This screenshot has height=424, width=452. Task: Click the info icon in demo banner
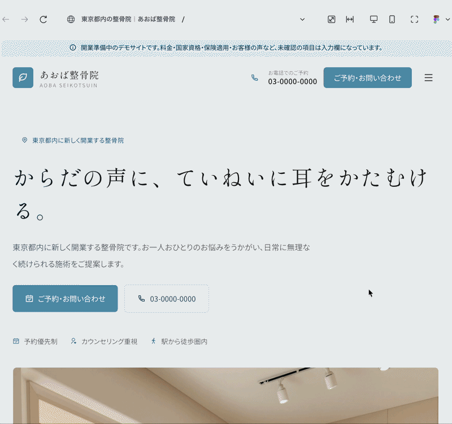pyautogui.click(x=73, y=47)
